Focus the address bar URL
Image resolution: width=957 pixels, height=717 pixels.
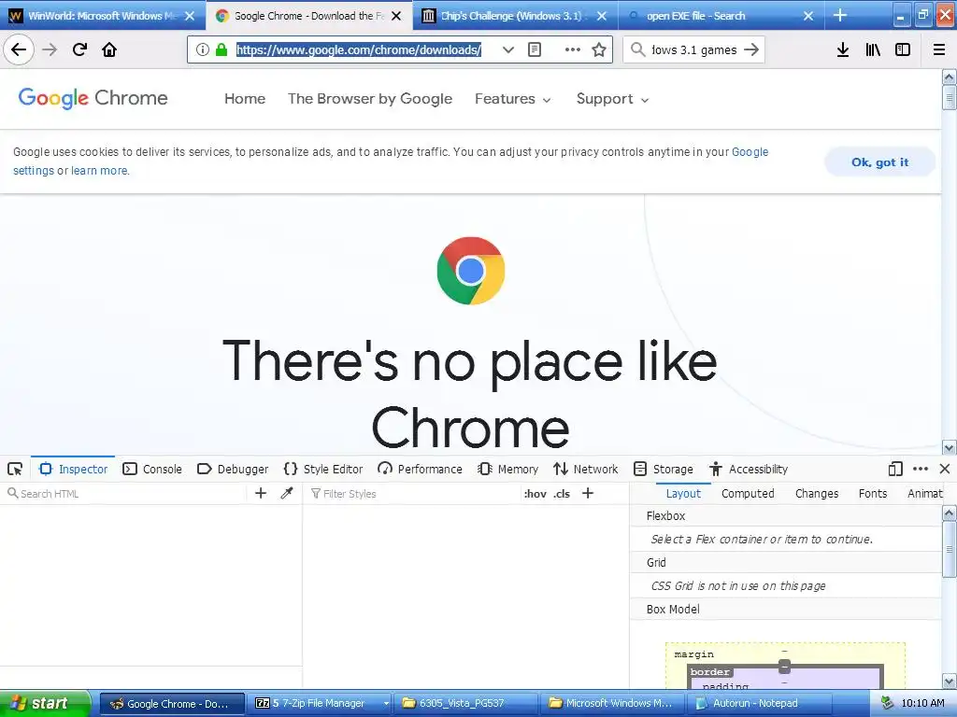click(359, 49)
